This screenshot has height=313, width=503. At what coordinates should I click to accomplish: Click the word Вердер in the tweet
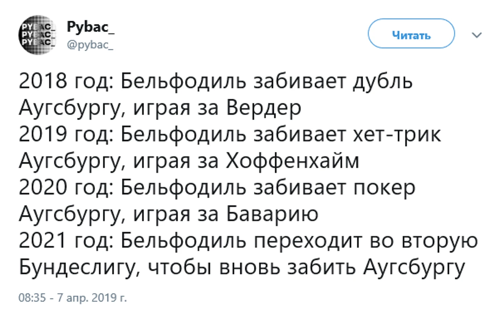click(x=264, y=108)
